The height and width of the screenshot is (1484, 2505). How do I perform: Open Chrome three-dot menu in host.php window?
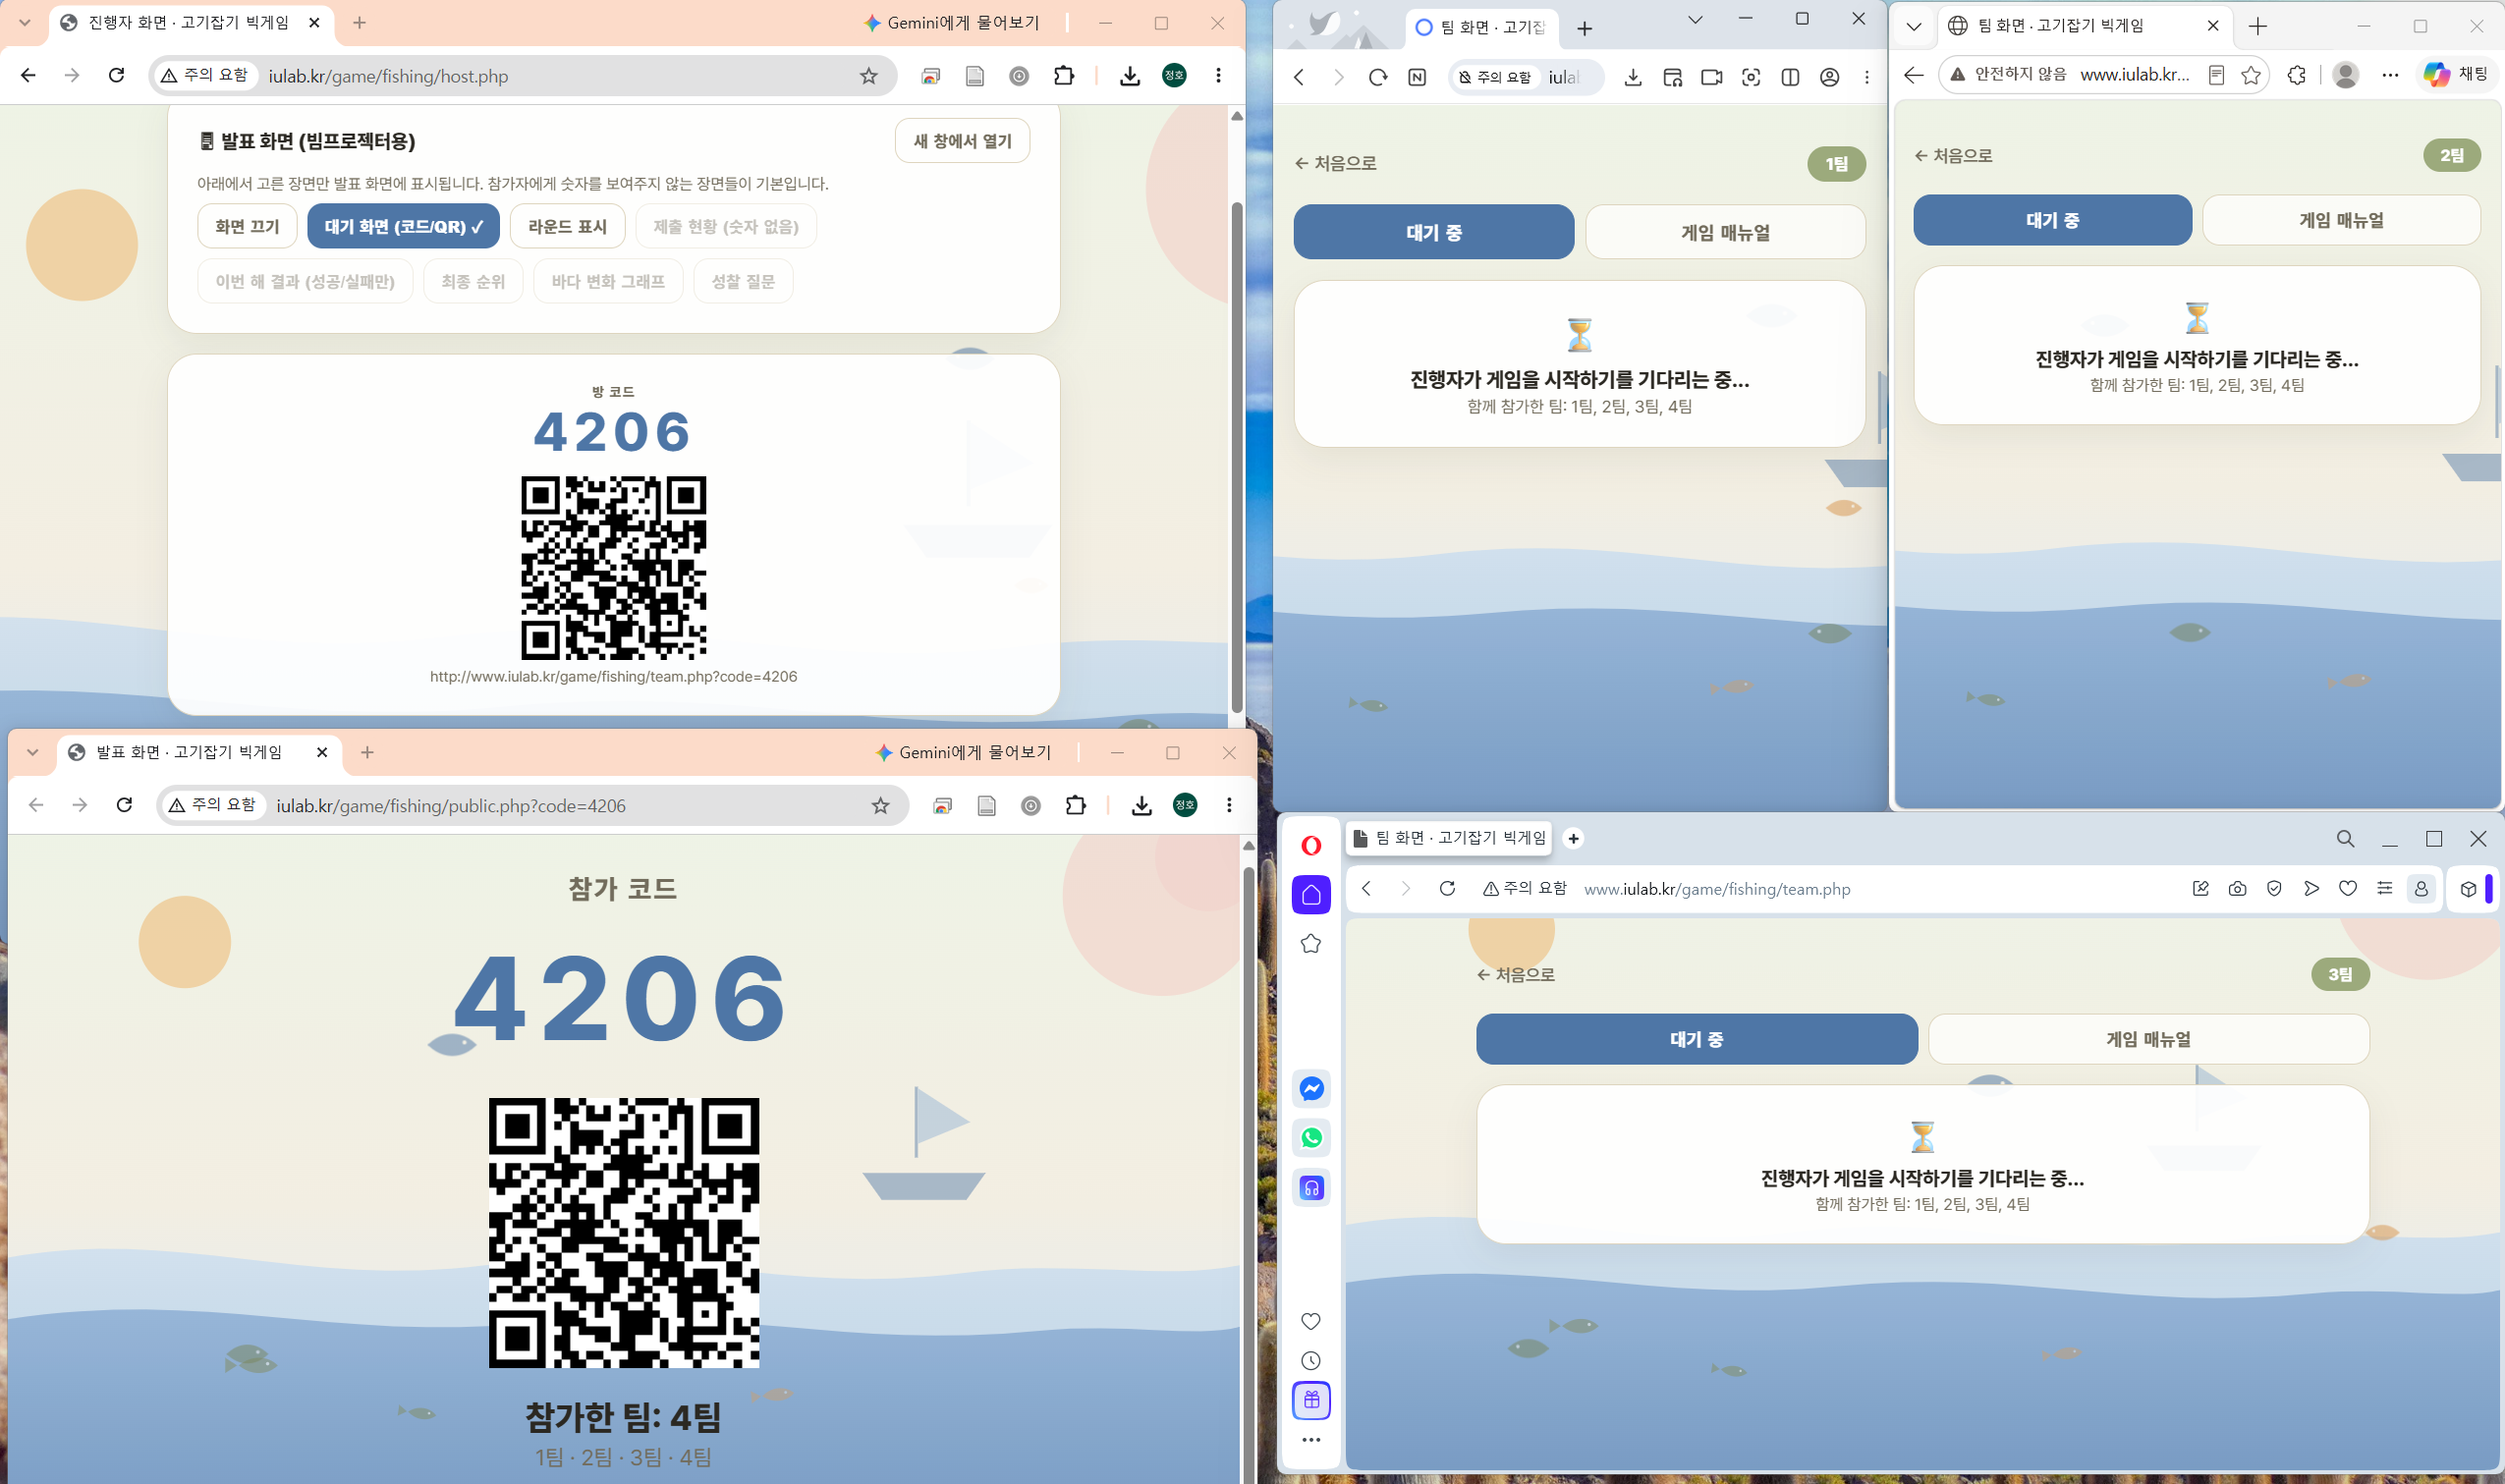point(1218,75)
